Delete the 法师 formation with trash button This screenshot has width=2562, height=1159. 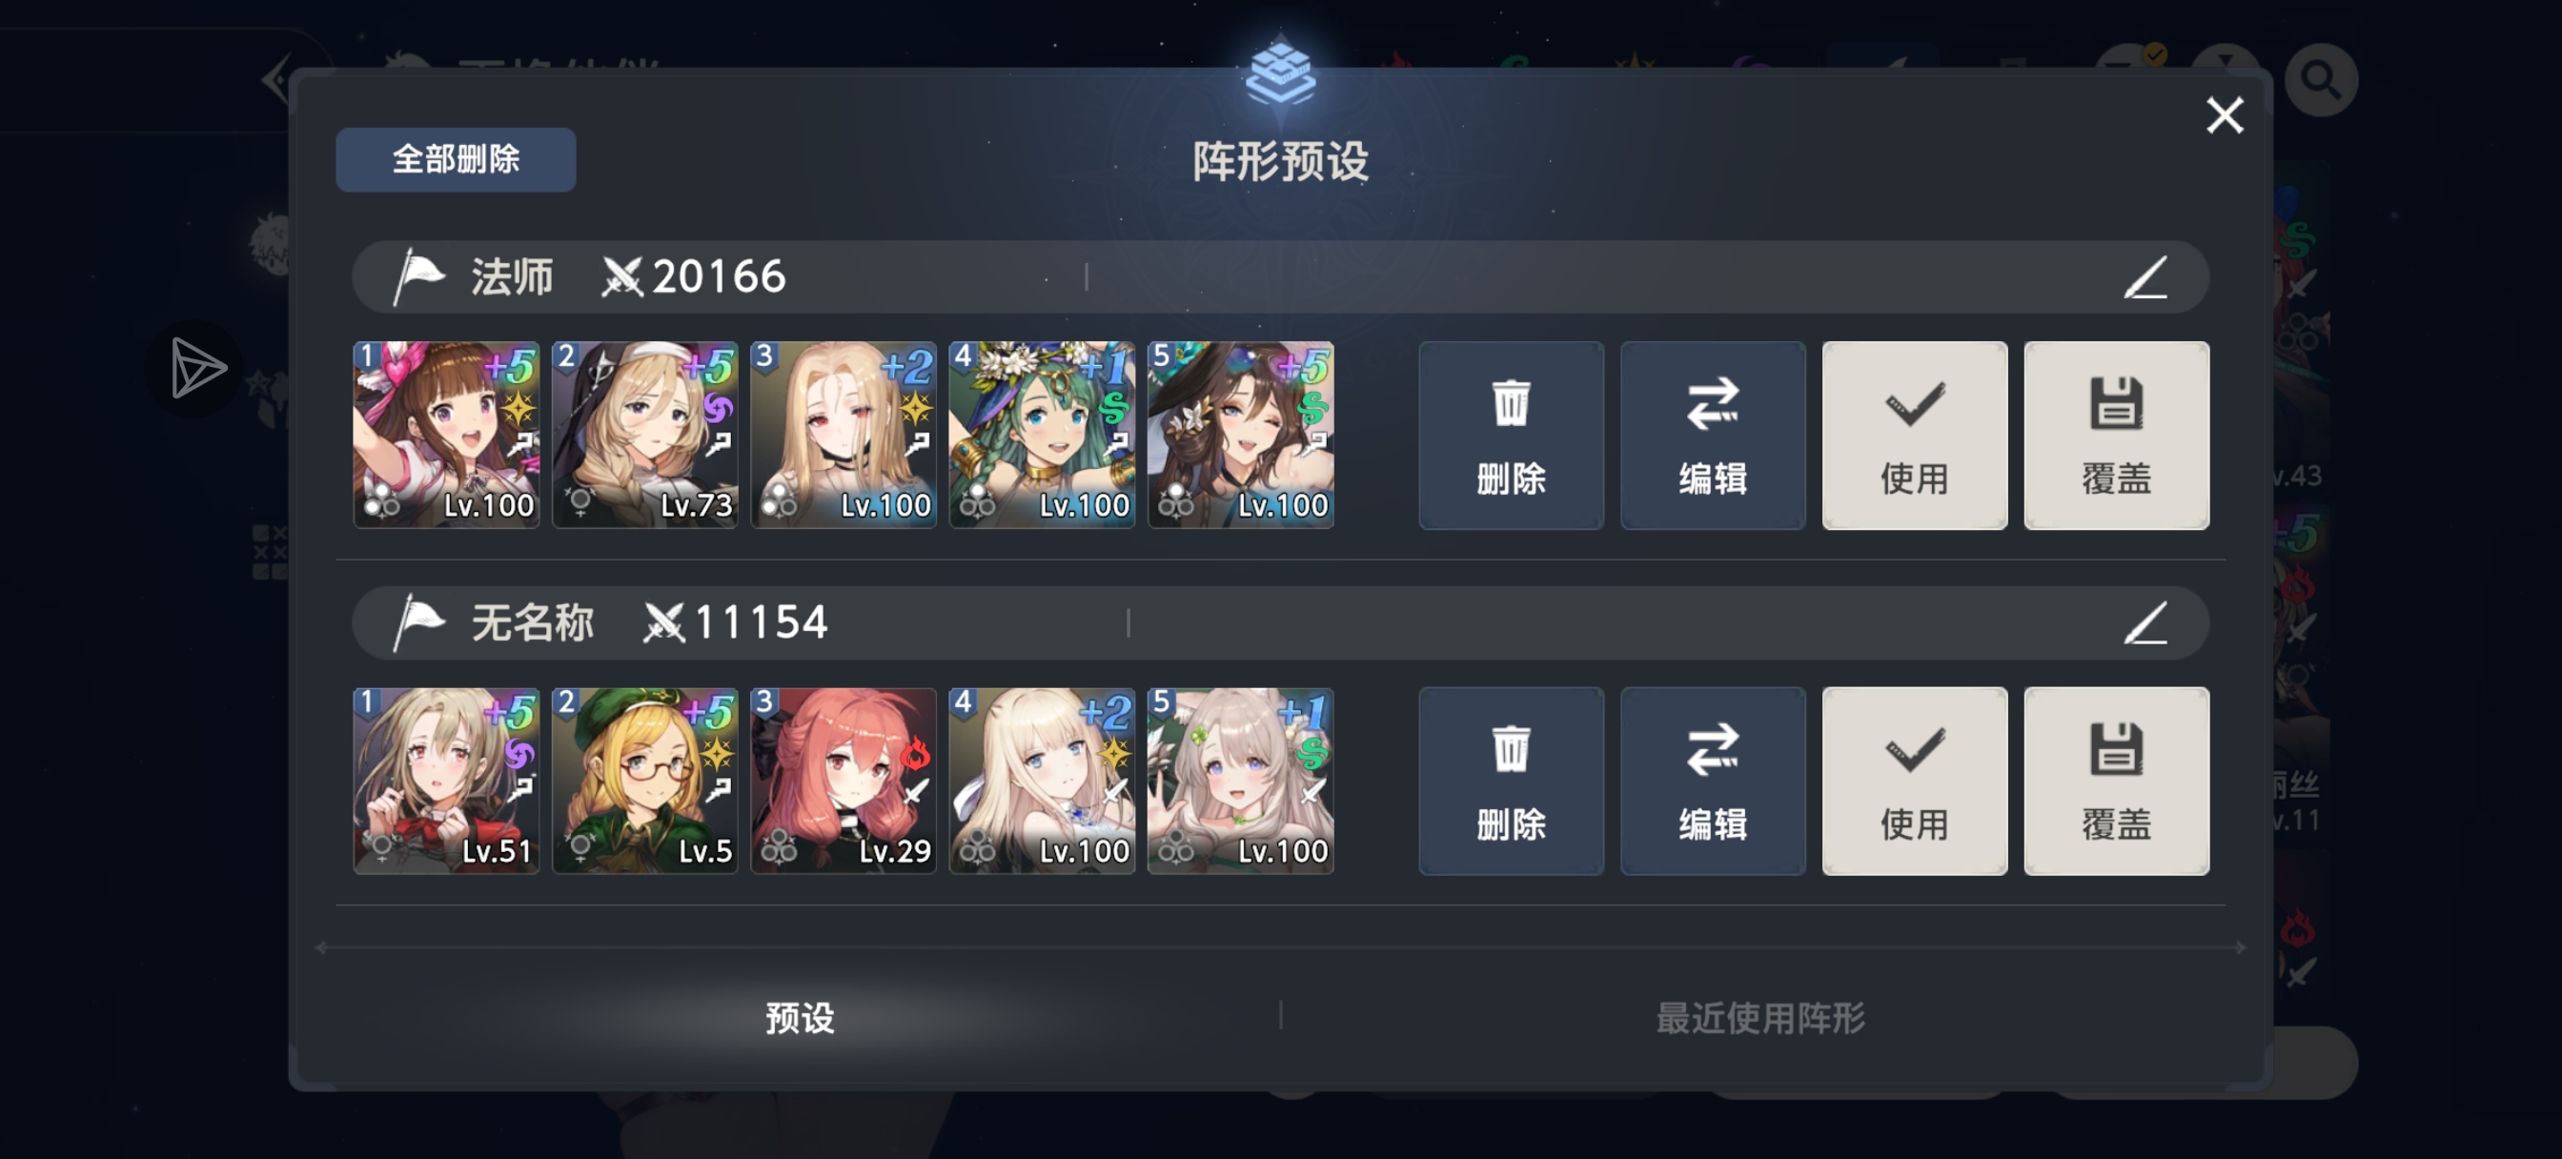[1511, 436]
